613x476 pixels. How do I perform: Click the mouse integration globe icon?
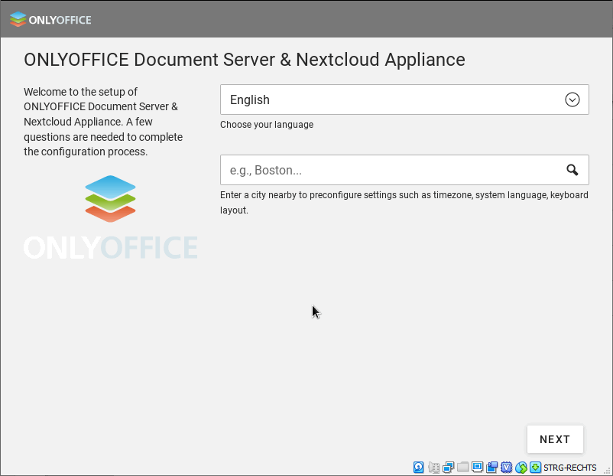tap(521, 468)
